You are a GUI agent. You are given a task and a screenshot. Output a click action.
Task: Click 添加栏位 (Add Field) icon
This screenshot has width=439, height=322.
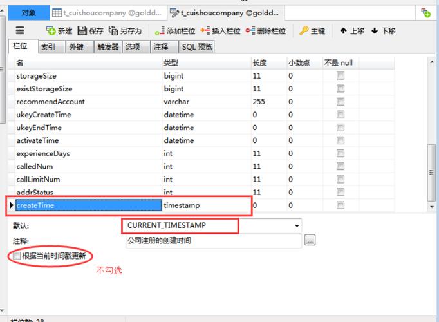point(160,31)
